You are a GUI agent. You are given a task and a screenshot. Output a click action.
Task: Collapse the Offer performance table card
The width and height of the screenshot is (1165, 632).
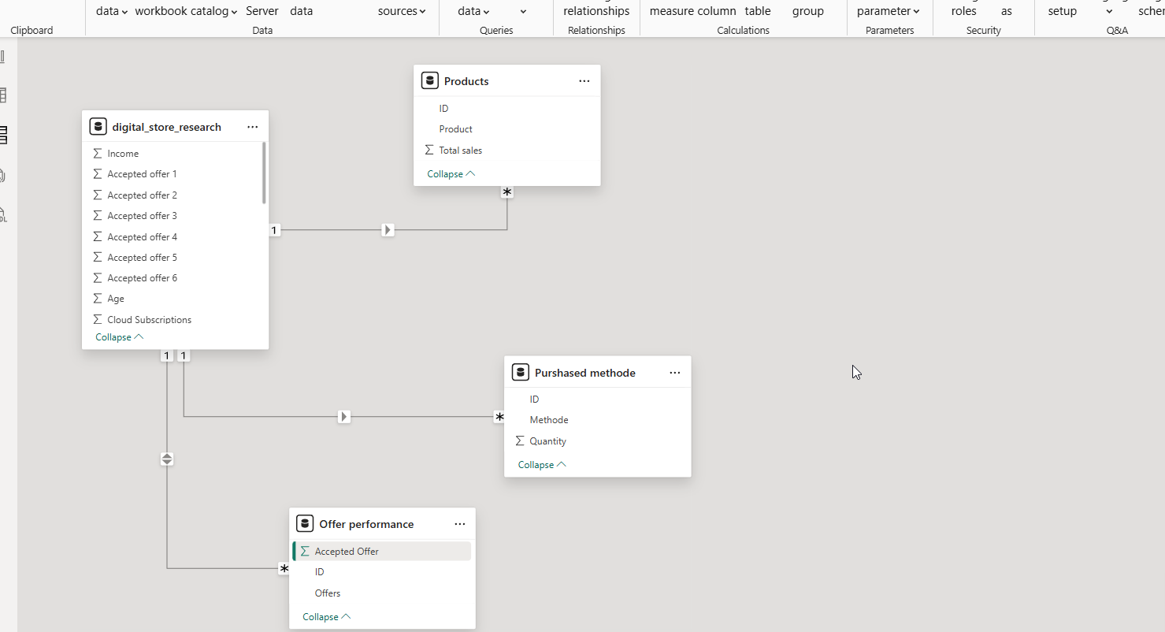coord(326,617)
